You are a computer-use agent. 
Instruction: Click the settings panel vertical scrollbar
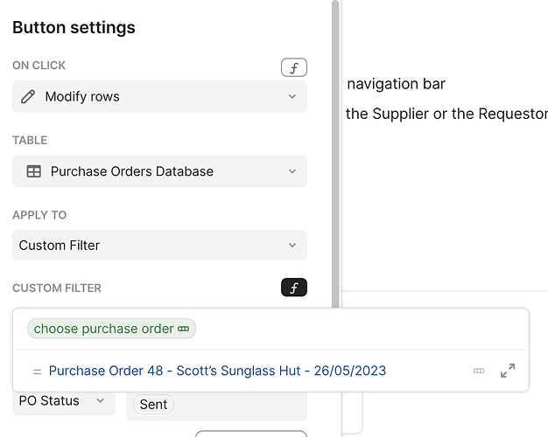335,154
